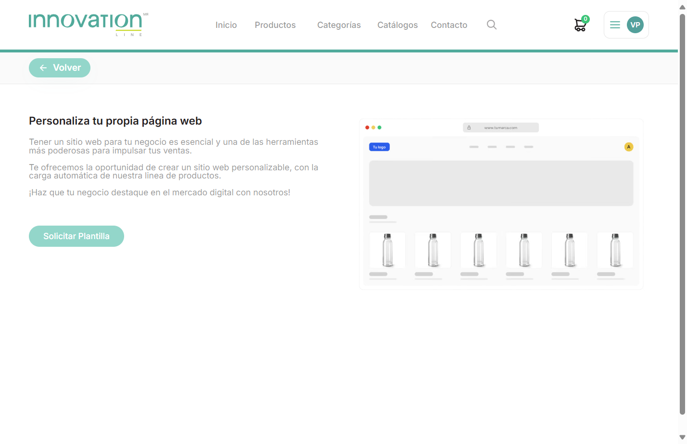
Task: Click the Volver back button
Action: click(60, 68)
